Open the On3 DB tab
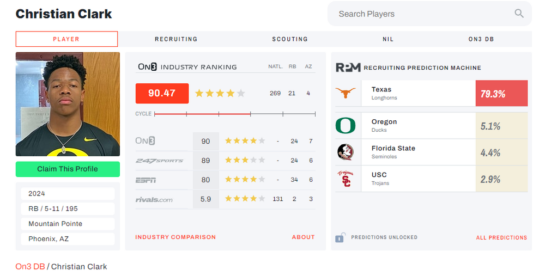Screen dimensions: 545x276 coord(481,39)
